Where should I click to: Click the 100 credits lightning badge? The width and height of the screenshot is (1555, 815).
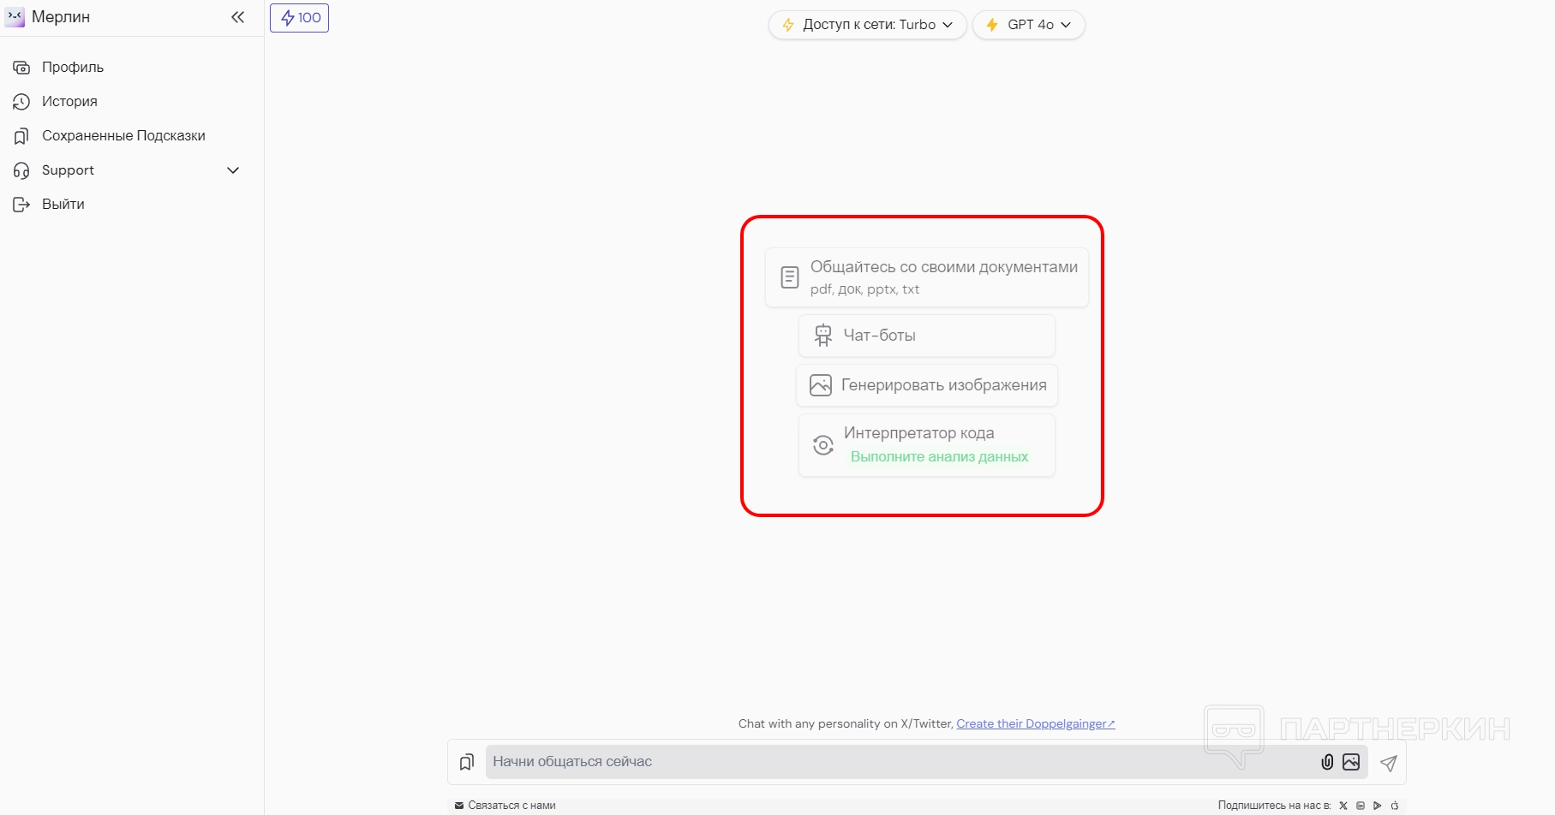tap(300, 18)
